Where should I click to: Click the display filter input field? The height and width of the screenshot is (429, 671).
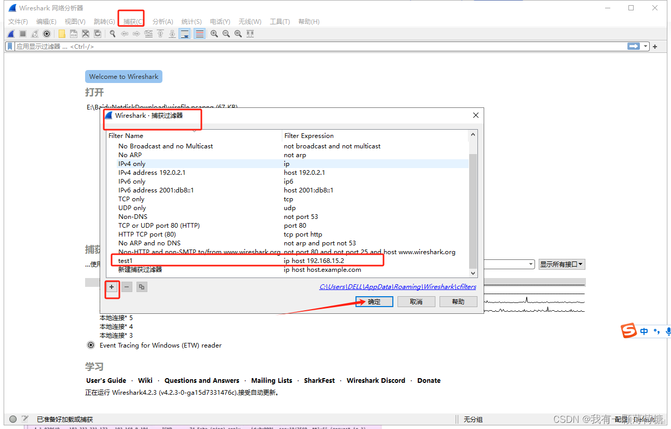[320, 46]
